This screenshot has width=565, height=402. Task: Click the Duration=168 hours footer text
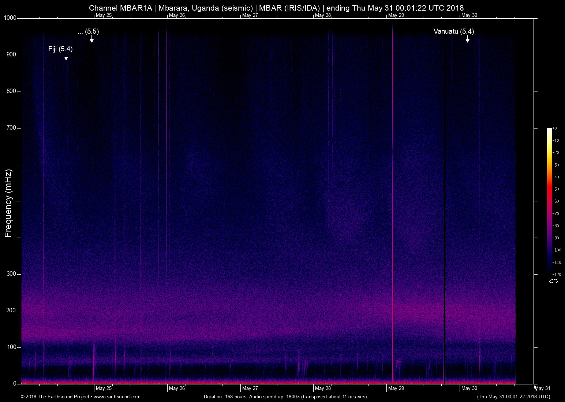tap(285, 397)
